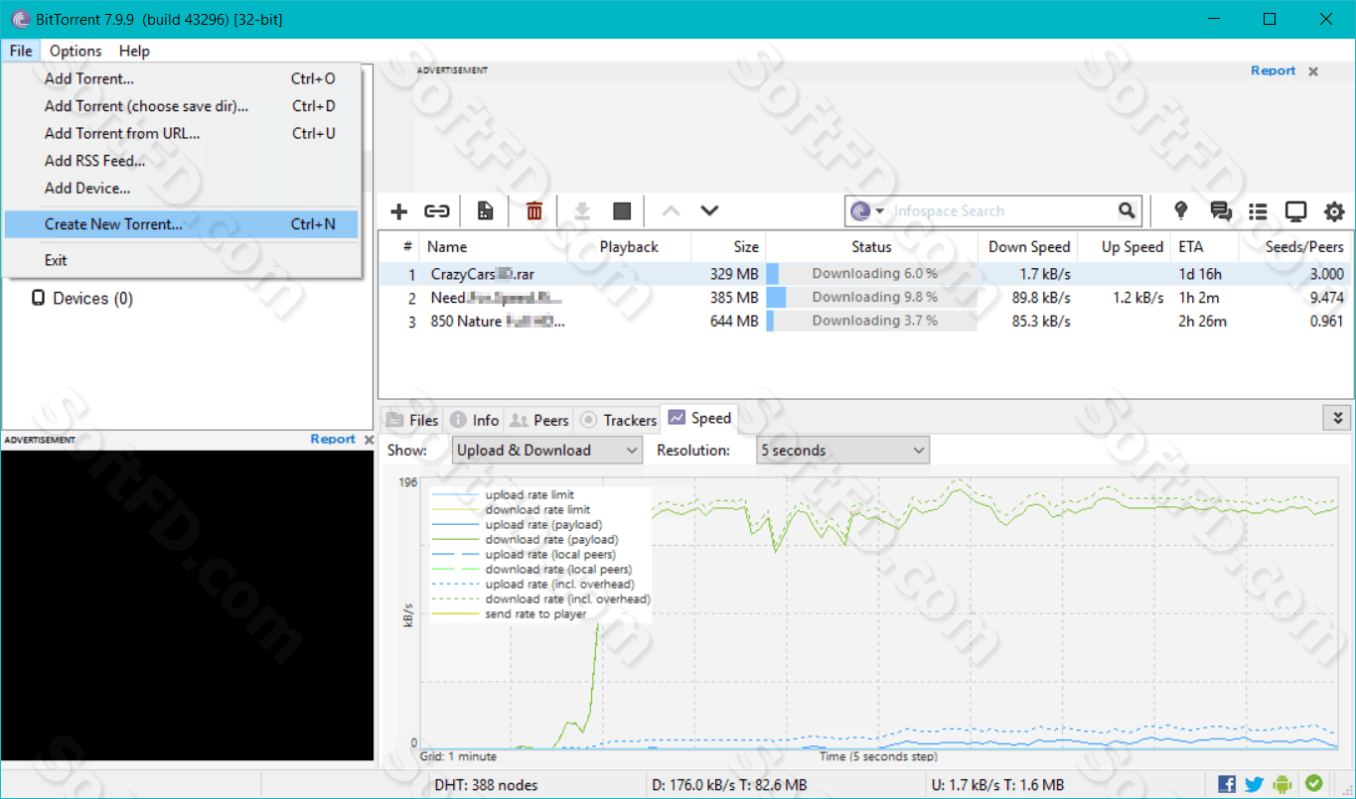This screenshot has width=1356, height=799.
Task: Sort by the Status column header
Action: pos(871,247)
